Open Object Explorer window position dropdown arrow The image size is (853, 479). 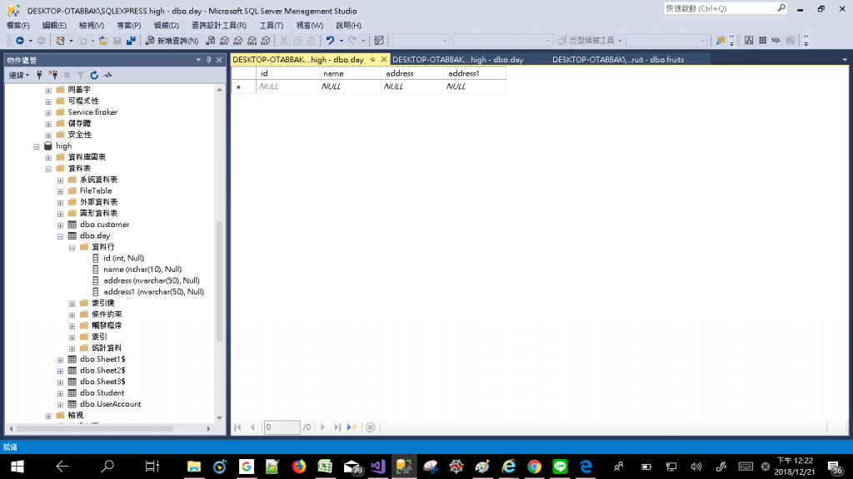(x=198, y=60)
